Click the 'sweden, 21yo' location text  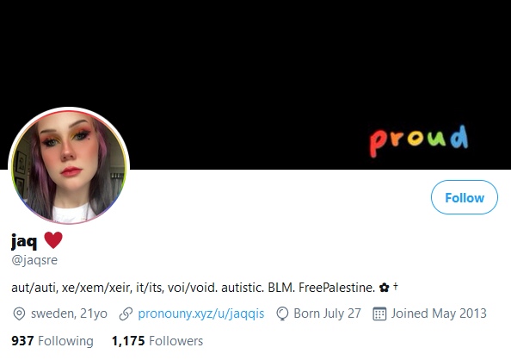click(x=69, y=313)
